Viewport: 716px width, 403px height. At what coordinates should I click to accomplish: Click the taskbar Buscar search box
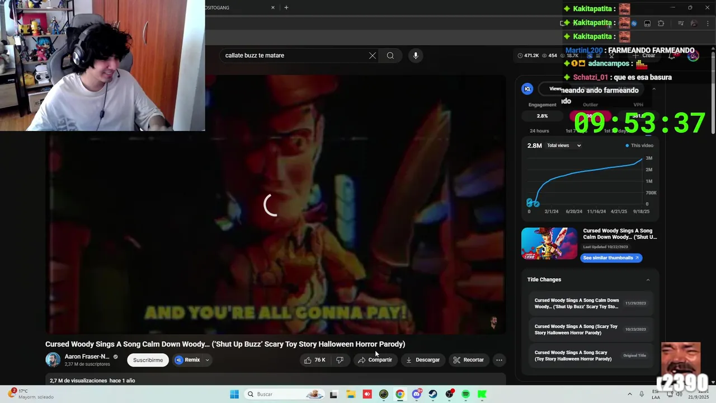click(285, 394)
